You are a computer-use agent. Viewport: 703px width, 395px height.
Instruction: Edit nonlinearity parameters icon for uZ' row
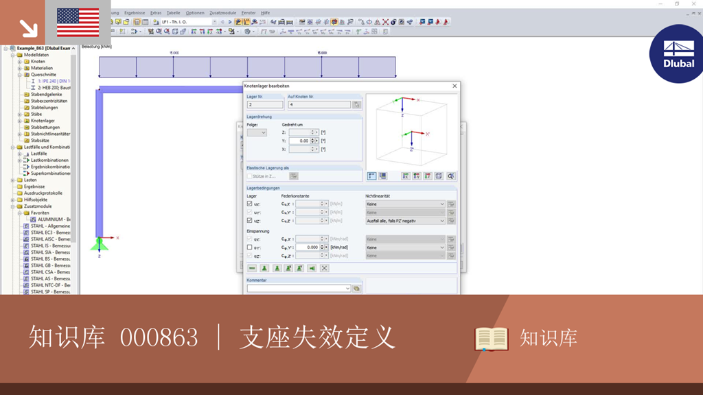click(451, 221)
